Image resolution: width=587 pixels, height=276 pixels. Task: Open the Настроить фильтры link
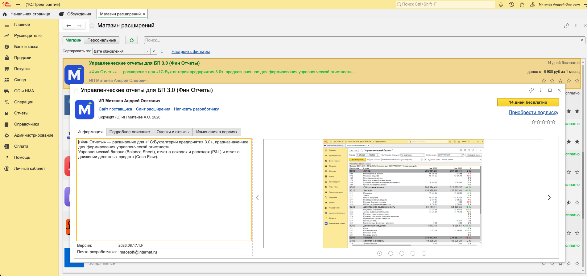pos(191,52)
